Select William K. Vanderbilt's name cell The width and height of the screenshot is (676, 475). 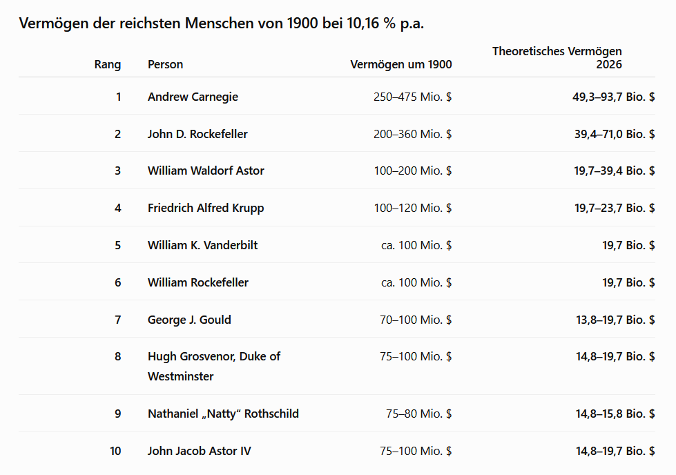pos(202,245)
